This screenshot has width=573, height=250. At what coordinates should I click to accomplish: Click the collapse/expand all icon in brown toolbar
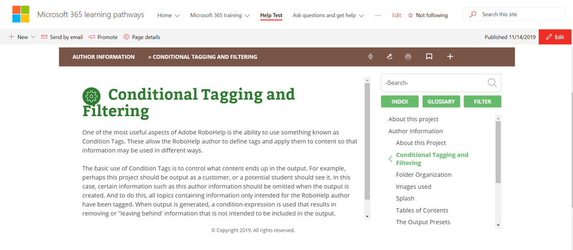coord(371,57)
